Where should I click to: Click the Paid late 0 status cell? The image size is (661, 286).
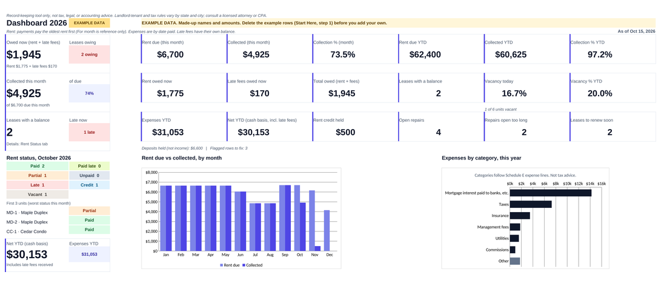click(x=90, y=166)
